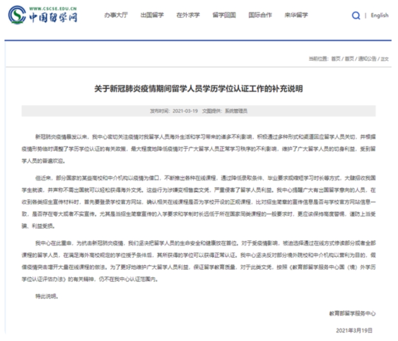This screenshot has height=341, width=398.
Task: Click the paragraph beginning 新冠肺炎疫情暴发以来
Action: tap(199, 149)
